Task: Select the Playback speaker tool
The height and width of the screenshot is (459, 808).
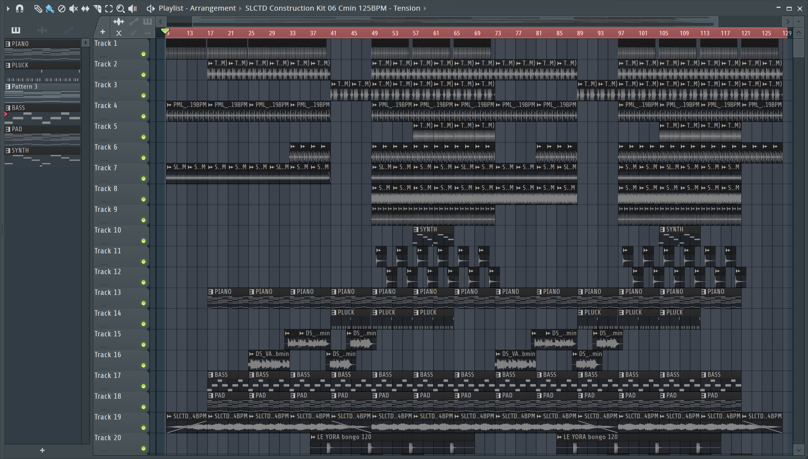Action: click(132, 8)
